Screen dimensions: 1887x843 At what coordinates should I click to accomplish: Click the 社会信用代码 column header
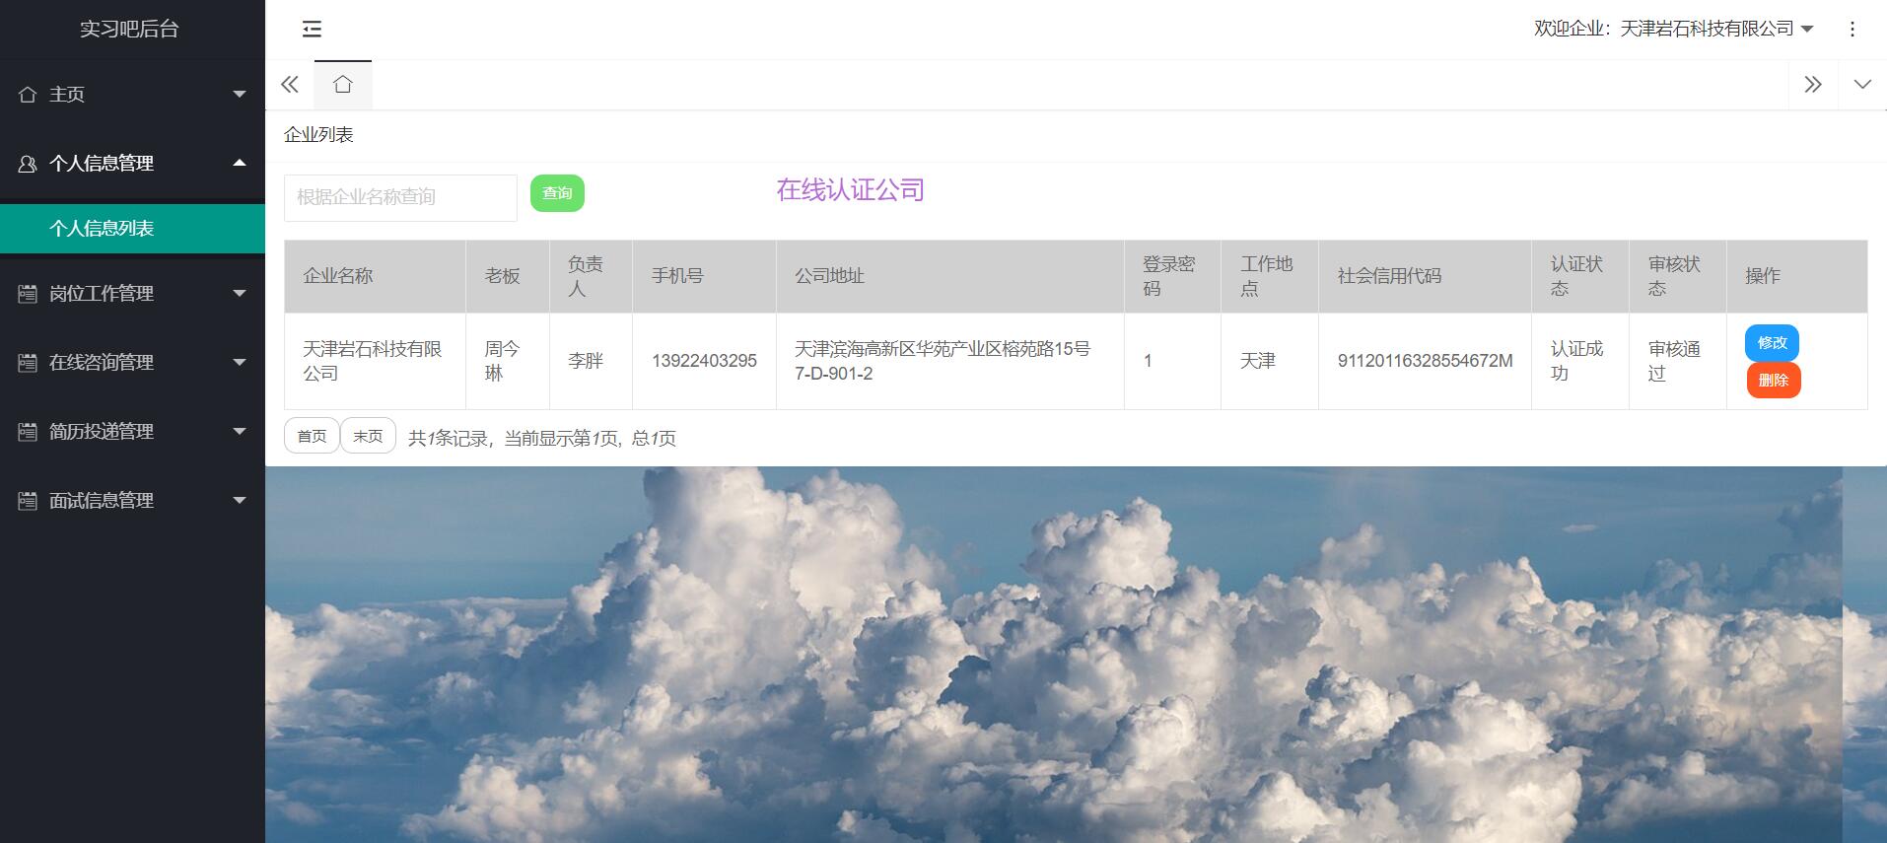pyautogui.click(x=1425, y=276)
